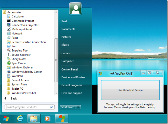Open Control Panel from Start menu
The height and width of the screenshot is (124, 168).
click(69, 70)
